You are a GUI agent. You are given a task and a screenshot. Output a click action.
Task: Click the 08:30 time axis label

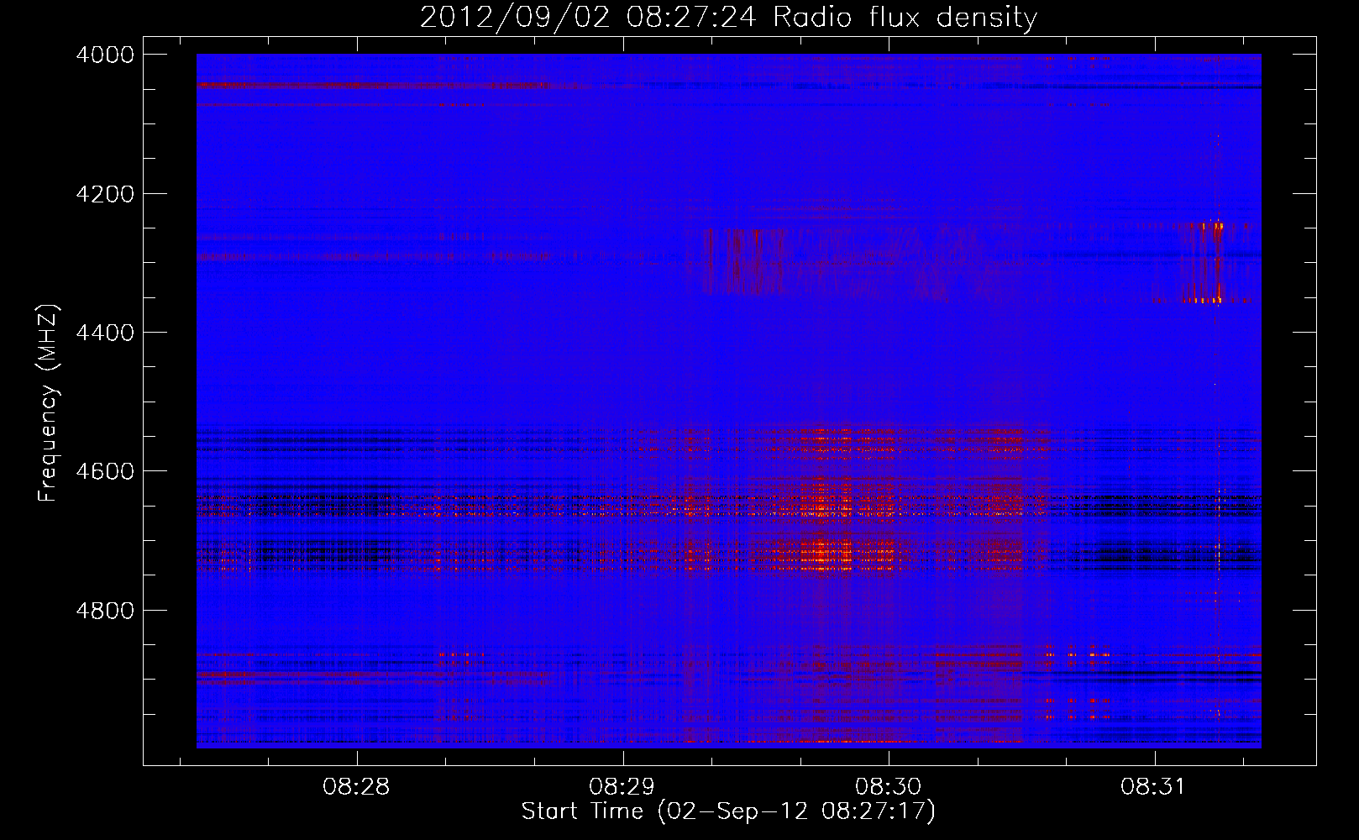(889, 787)
